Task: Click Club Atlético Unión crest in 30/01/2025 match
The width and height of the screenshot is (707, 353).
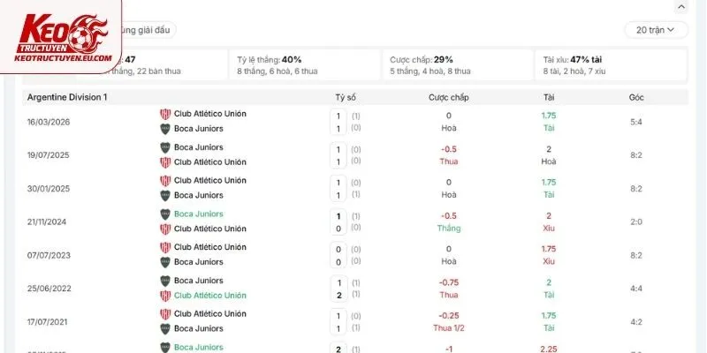Action: click(x=165, y=181)
